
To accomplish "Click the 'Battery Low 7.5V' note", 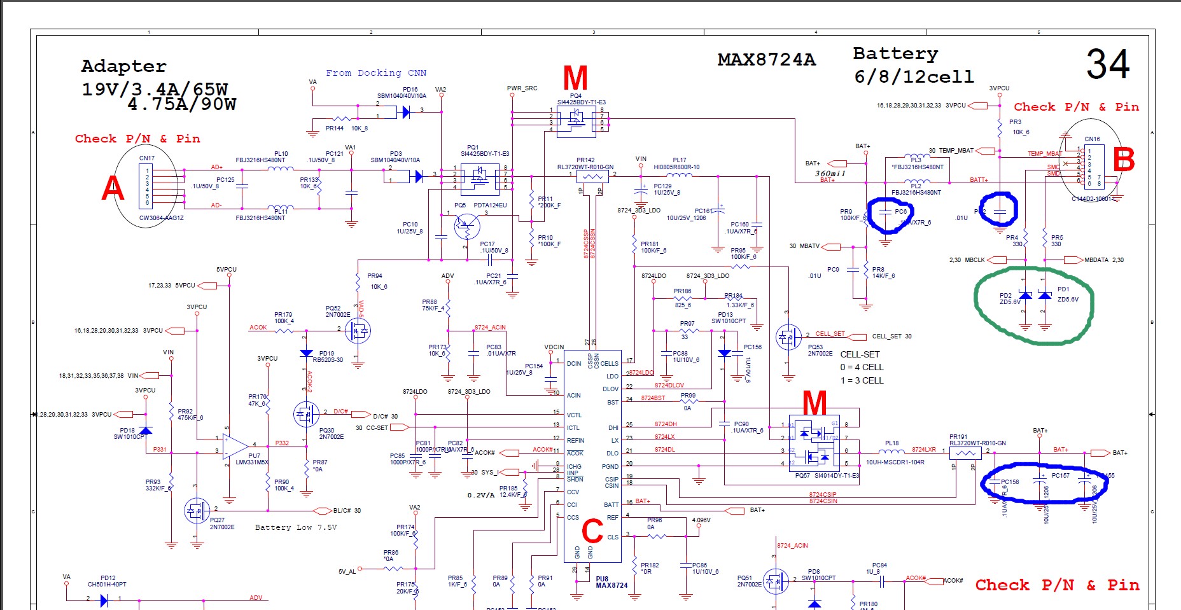I will 296,527.
